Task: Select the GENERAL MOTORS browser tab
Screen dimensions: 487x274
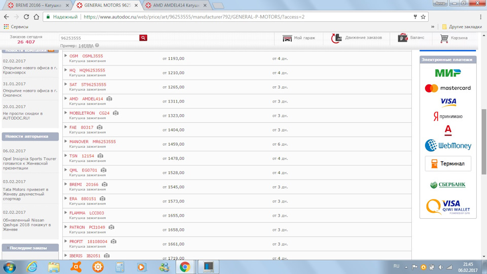Action: point(107,5)
